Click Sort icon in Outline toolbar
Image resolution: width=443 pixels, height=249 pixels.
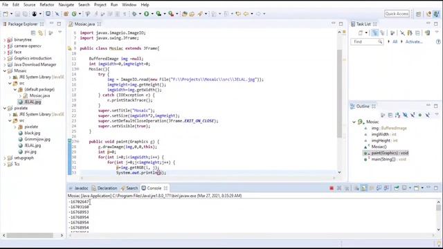pyautogui.click(x=397, y=116)
